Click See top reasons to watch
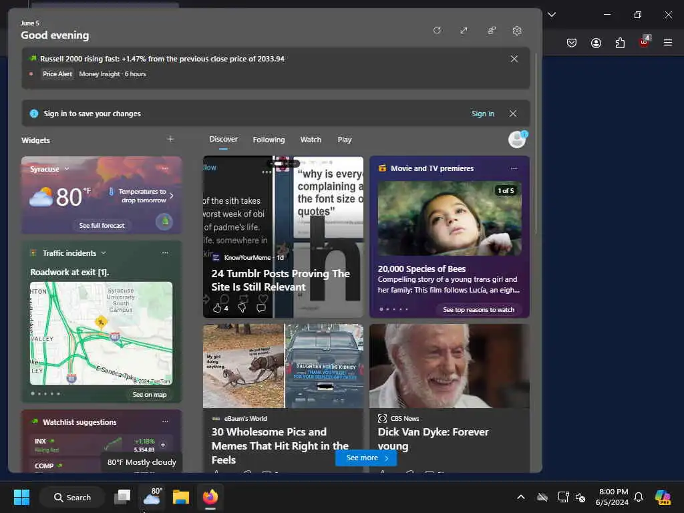Screen dimensions: 684x513 [x=478, y=310]
